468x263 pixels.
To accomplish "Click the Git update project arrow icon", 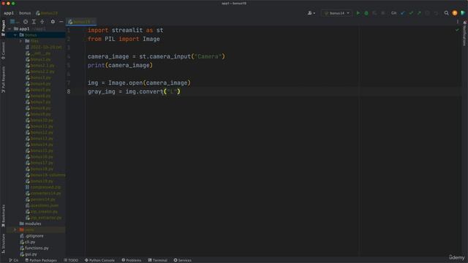I will [x=403, y=13].
